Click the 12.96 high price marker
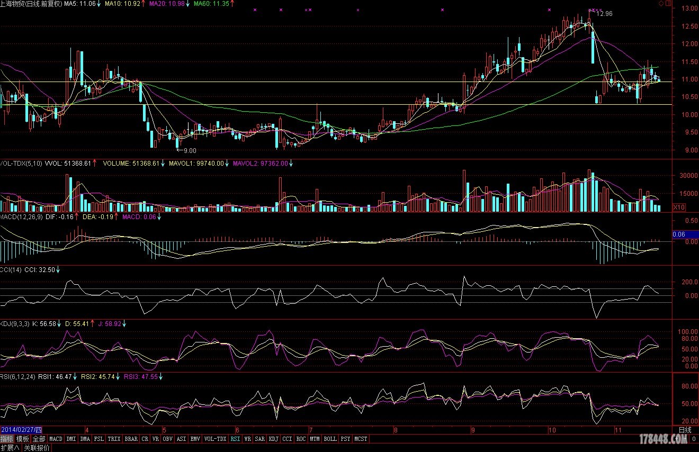The width and height of the screenshot is (699, 452). click(604, 14)
